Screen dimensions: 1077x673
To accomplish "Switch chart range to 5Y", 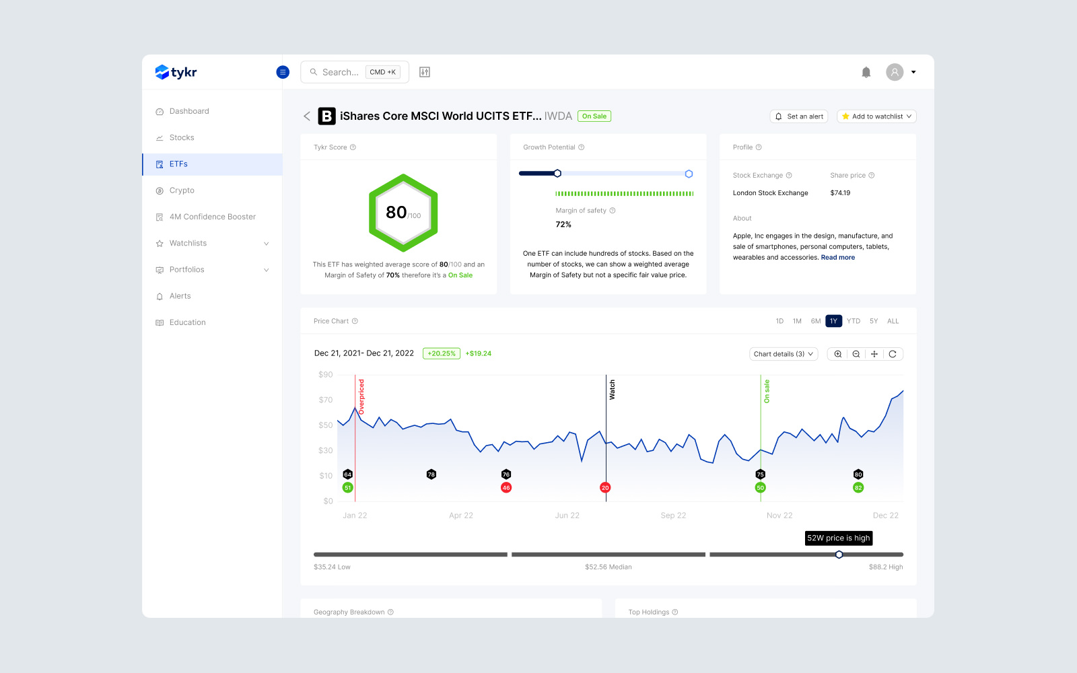I will pos(874,321).
